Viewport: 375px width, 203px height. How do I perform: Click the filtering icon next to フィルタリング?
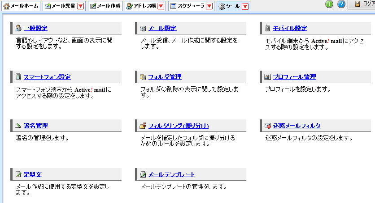click(143, 125)
